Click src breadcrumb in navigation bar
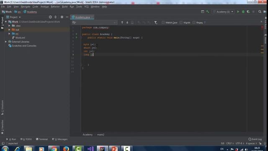 point(18,12)
